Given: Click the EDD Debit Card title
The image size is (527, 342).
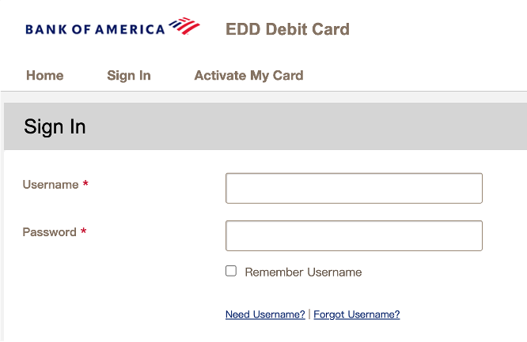Looking at the screenshot, I should pyautogui.click(x=287, y=30).
